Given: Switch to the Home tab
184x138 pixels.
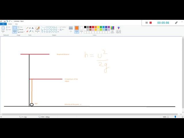Looking at the screenshot, I should click(10, 24).
